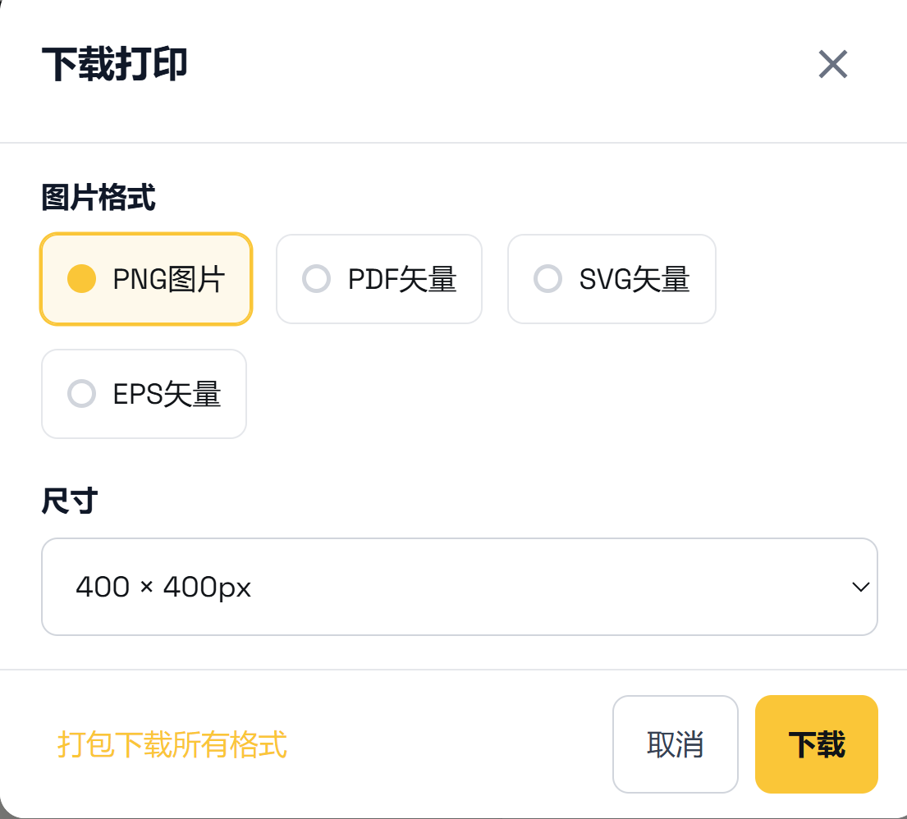The width and height of the screenshot is (907, 819).
Task: Click the EPS矢量 format label text
Action: click(167, 395)
